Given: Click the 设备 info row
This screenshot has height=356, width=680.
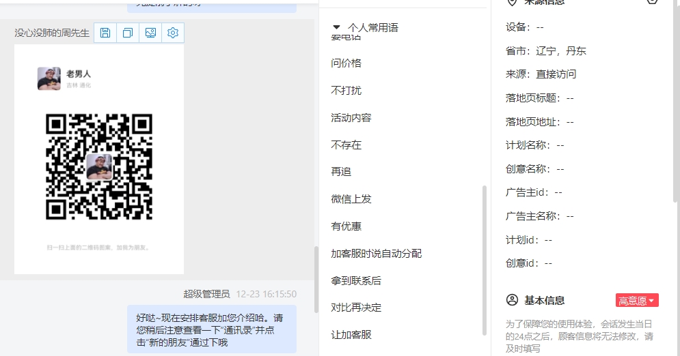Looking at the screenshot, I should point(525,27).
